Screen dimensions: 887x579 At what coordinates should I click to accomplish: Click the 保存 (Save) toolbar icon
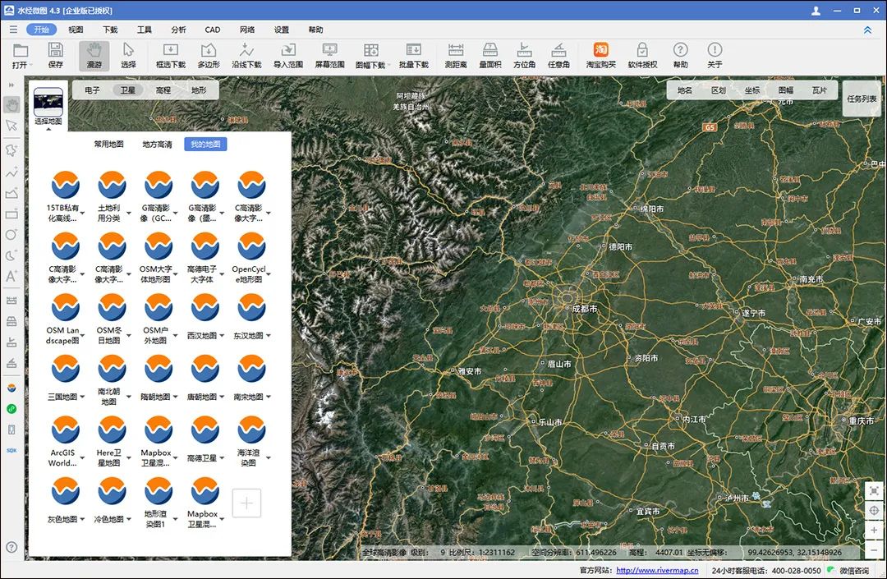56,55
